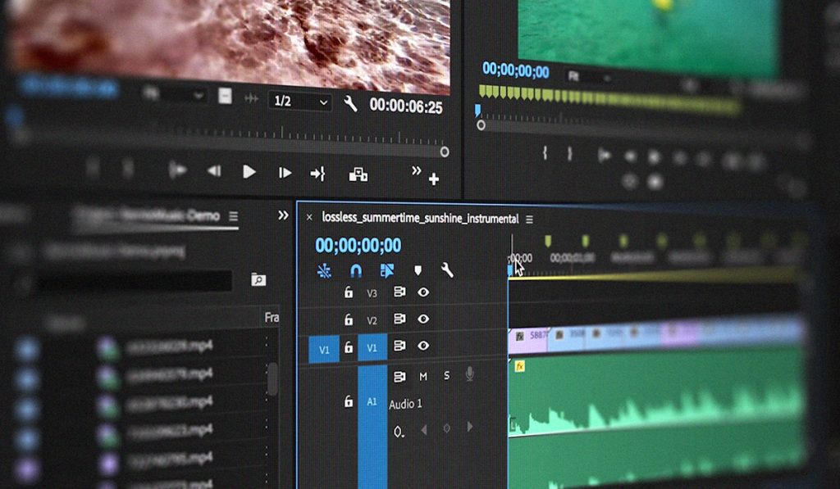
Task: Open Timeline Display Settings wrench
Action: (x=447, y=270)
